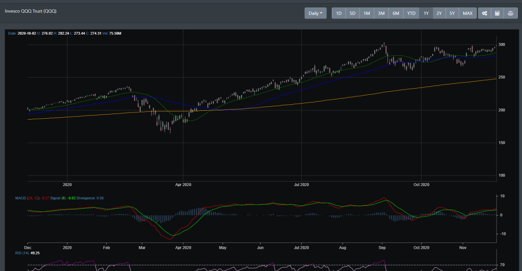The height and width of the screenshot is (271, 522).
Task: Click the 150 price axis label
Action: (501, 143)
